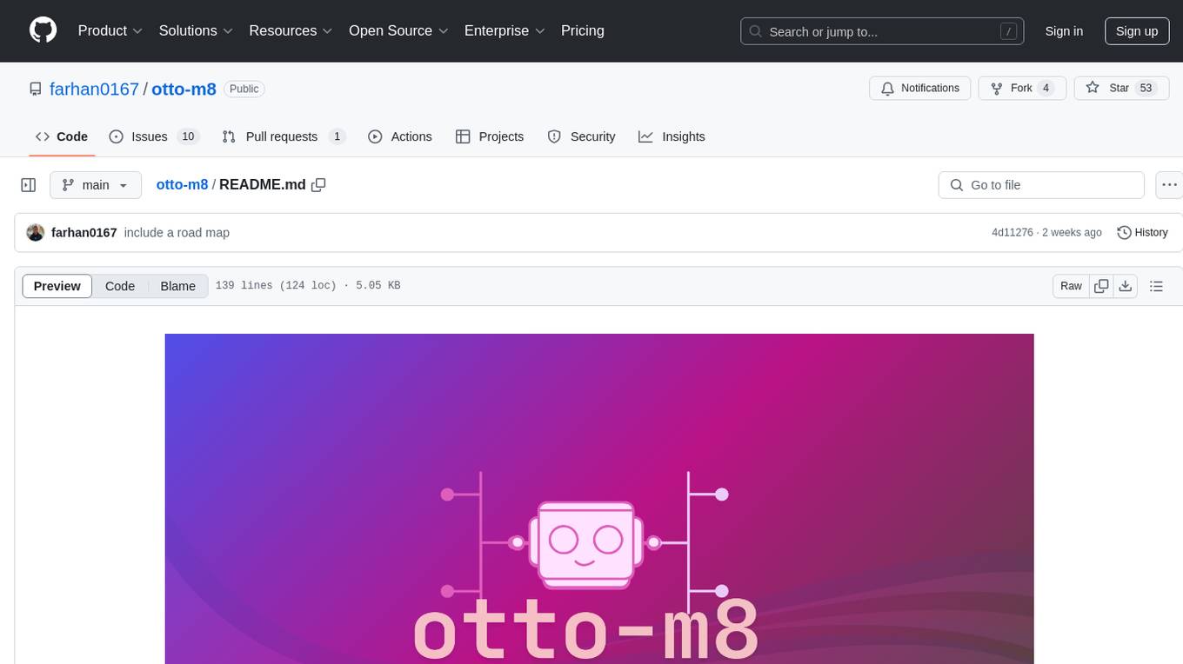This screenshot has width=1183, height=664.
Task: Click the Sign up button
Action: coord(1137,31)
